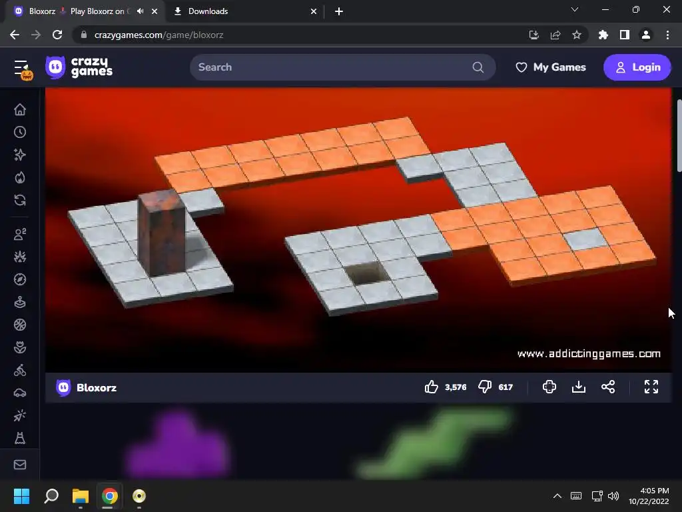Click the Login button

637,67
